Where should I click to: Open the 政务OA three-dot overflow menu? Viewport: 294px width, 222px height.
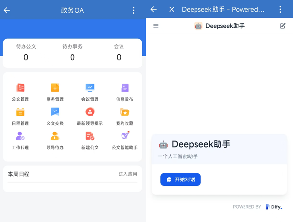(x=133, y=10)
